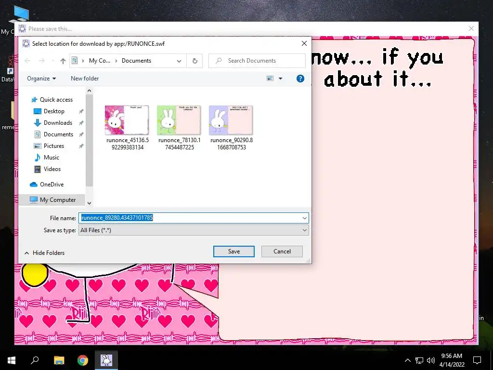Click the pin icon next to Desktop
Screen dimensions: 493x370
click(x=81, y=111)
